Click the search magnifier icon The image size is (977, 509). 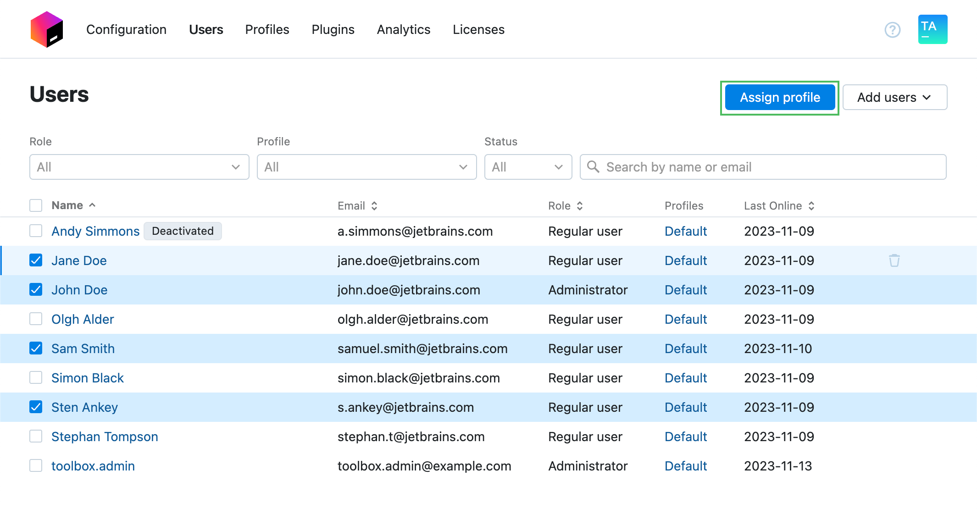click(593, 167)
